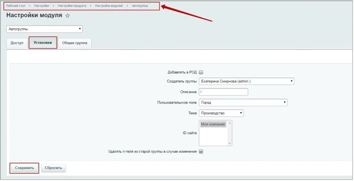Select Моя компания in ID сайта list
The width and height of the screenshot is (354, 181).
coord(213,124)
